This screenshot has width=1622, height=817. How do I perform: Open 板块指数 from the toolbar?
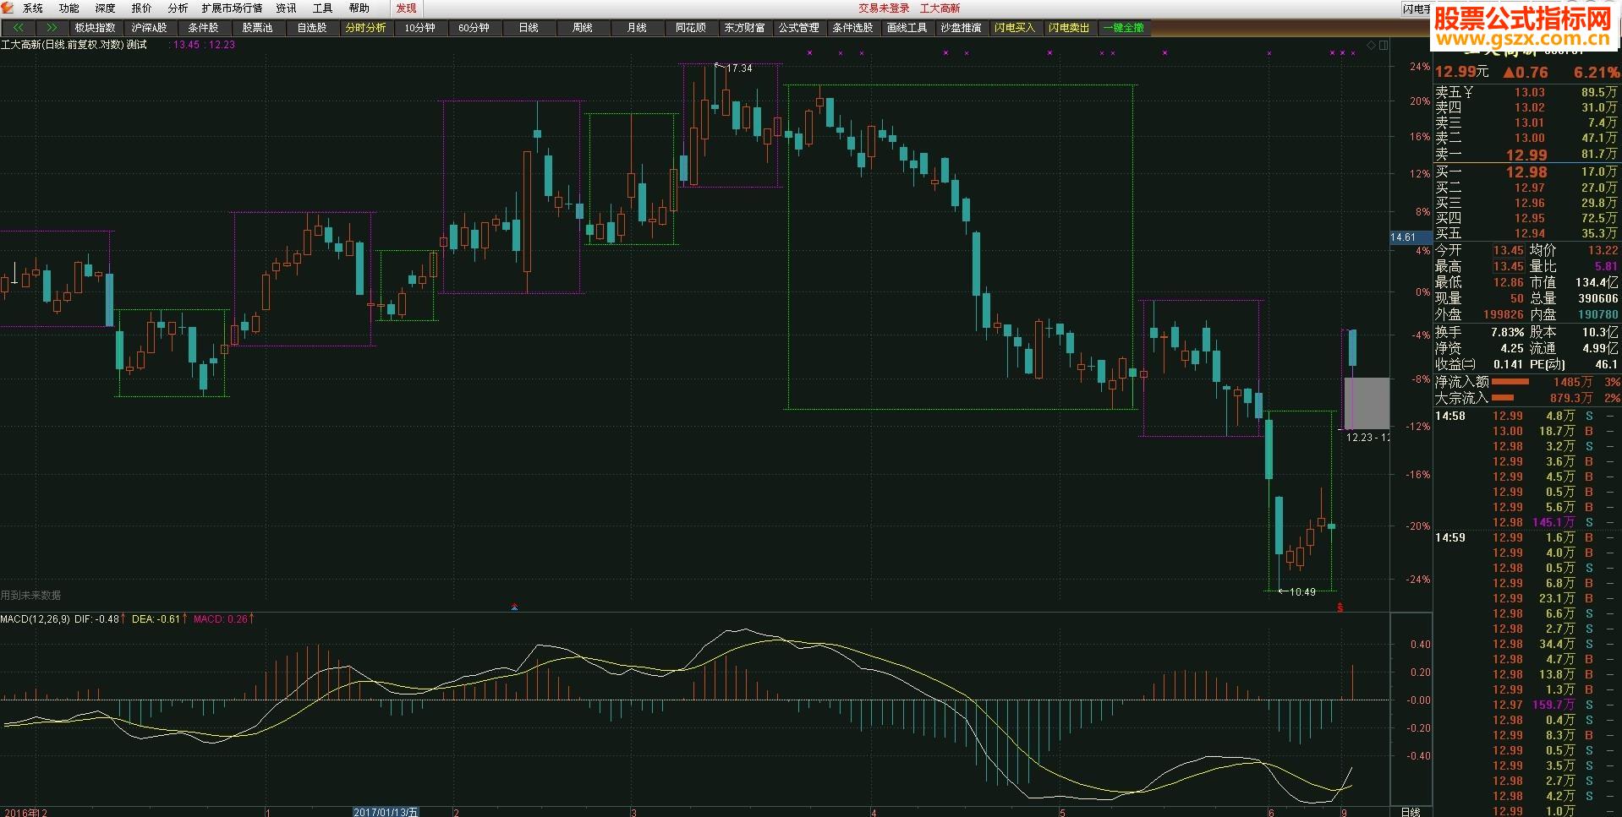[x=96, y=28]
